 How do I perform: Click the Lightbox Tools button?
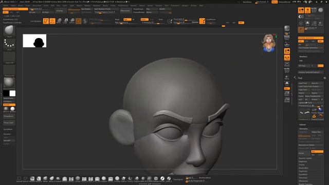tap(310, 103)
